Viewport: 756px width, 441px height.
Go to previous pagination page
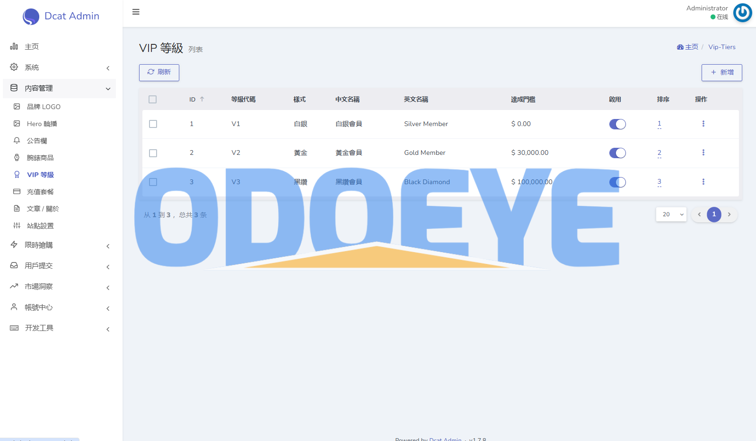699,214
